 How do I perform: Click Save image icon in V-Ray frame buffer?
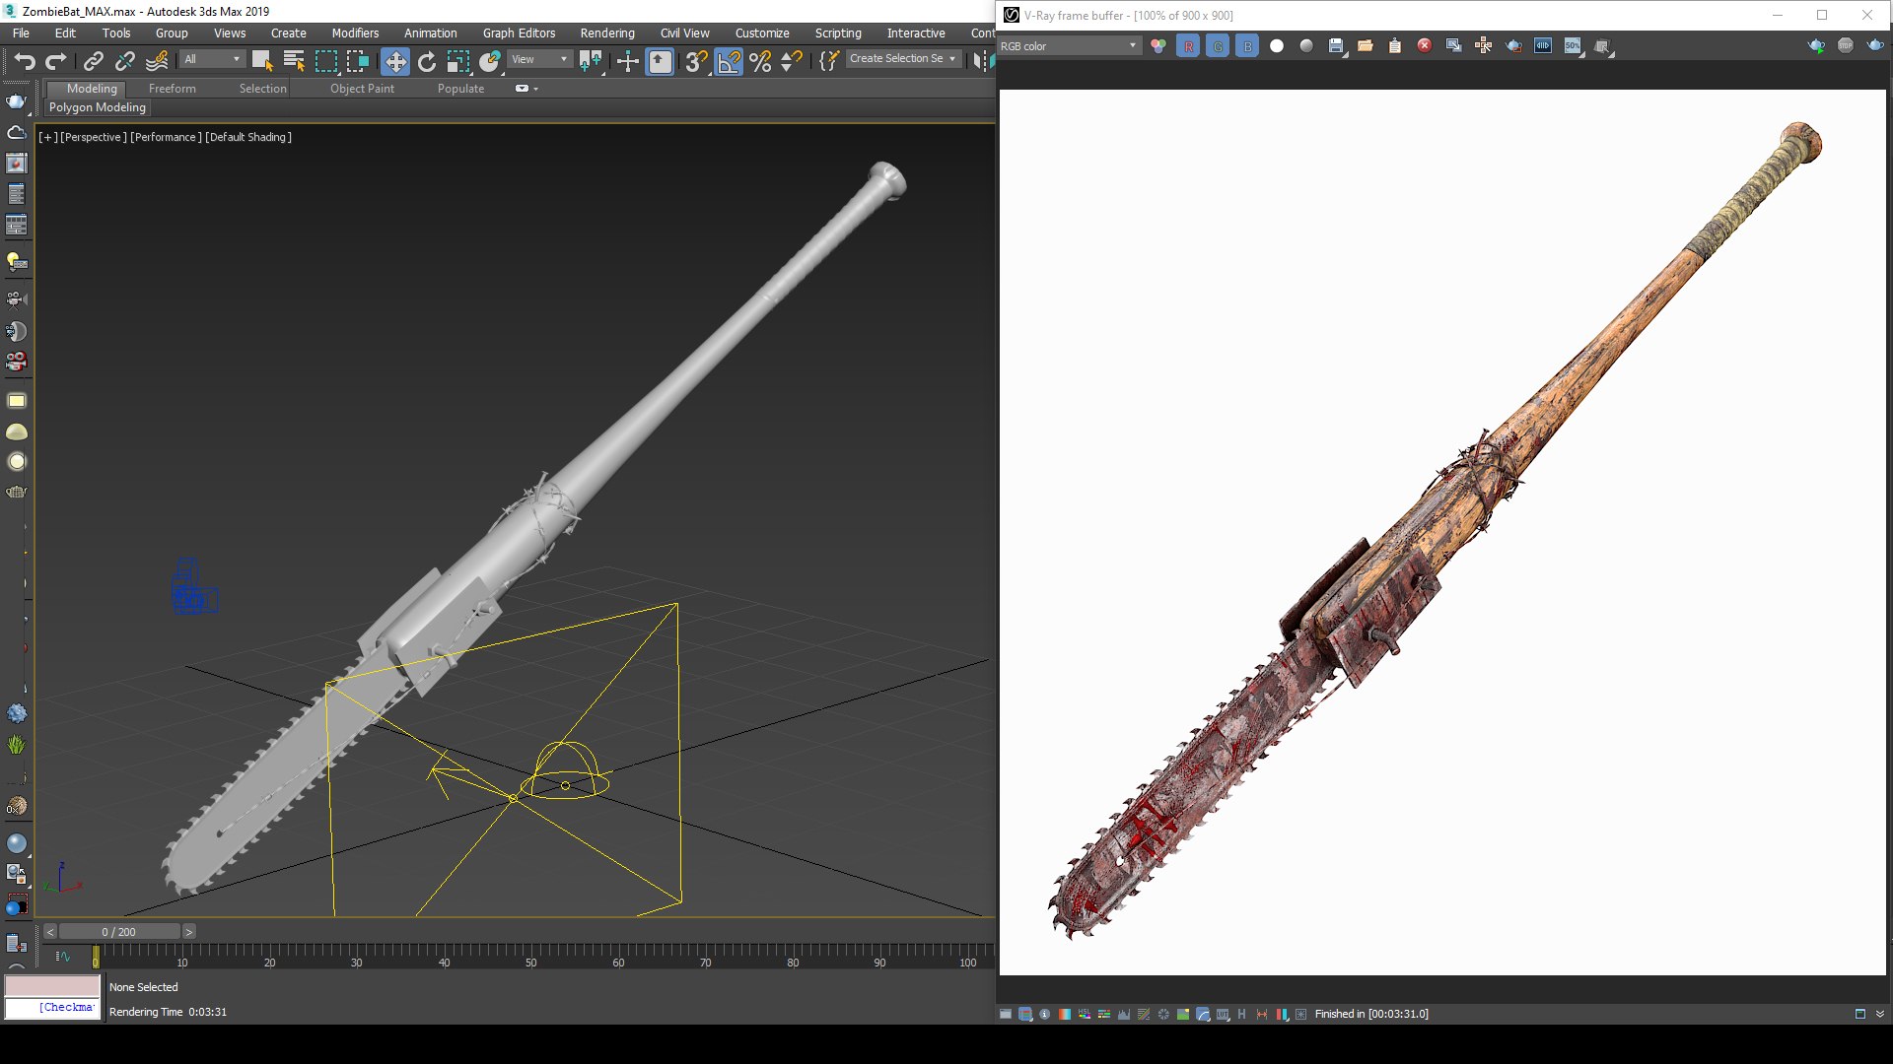[x=1336, y=46]
